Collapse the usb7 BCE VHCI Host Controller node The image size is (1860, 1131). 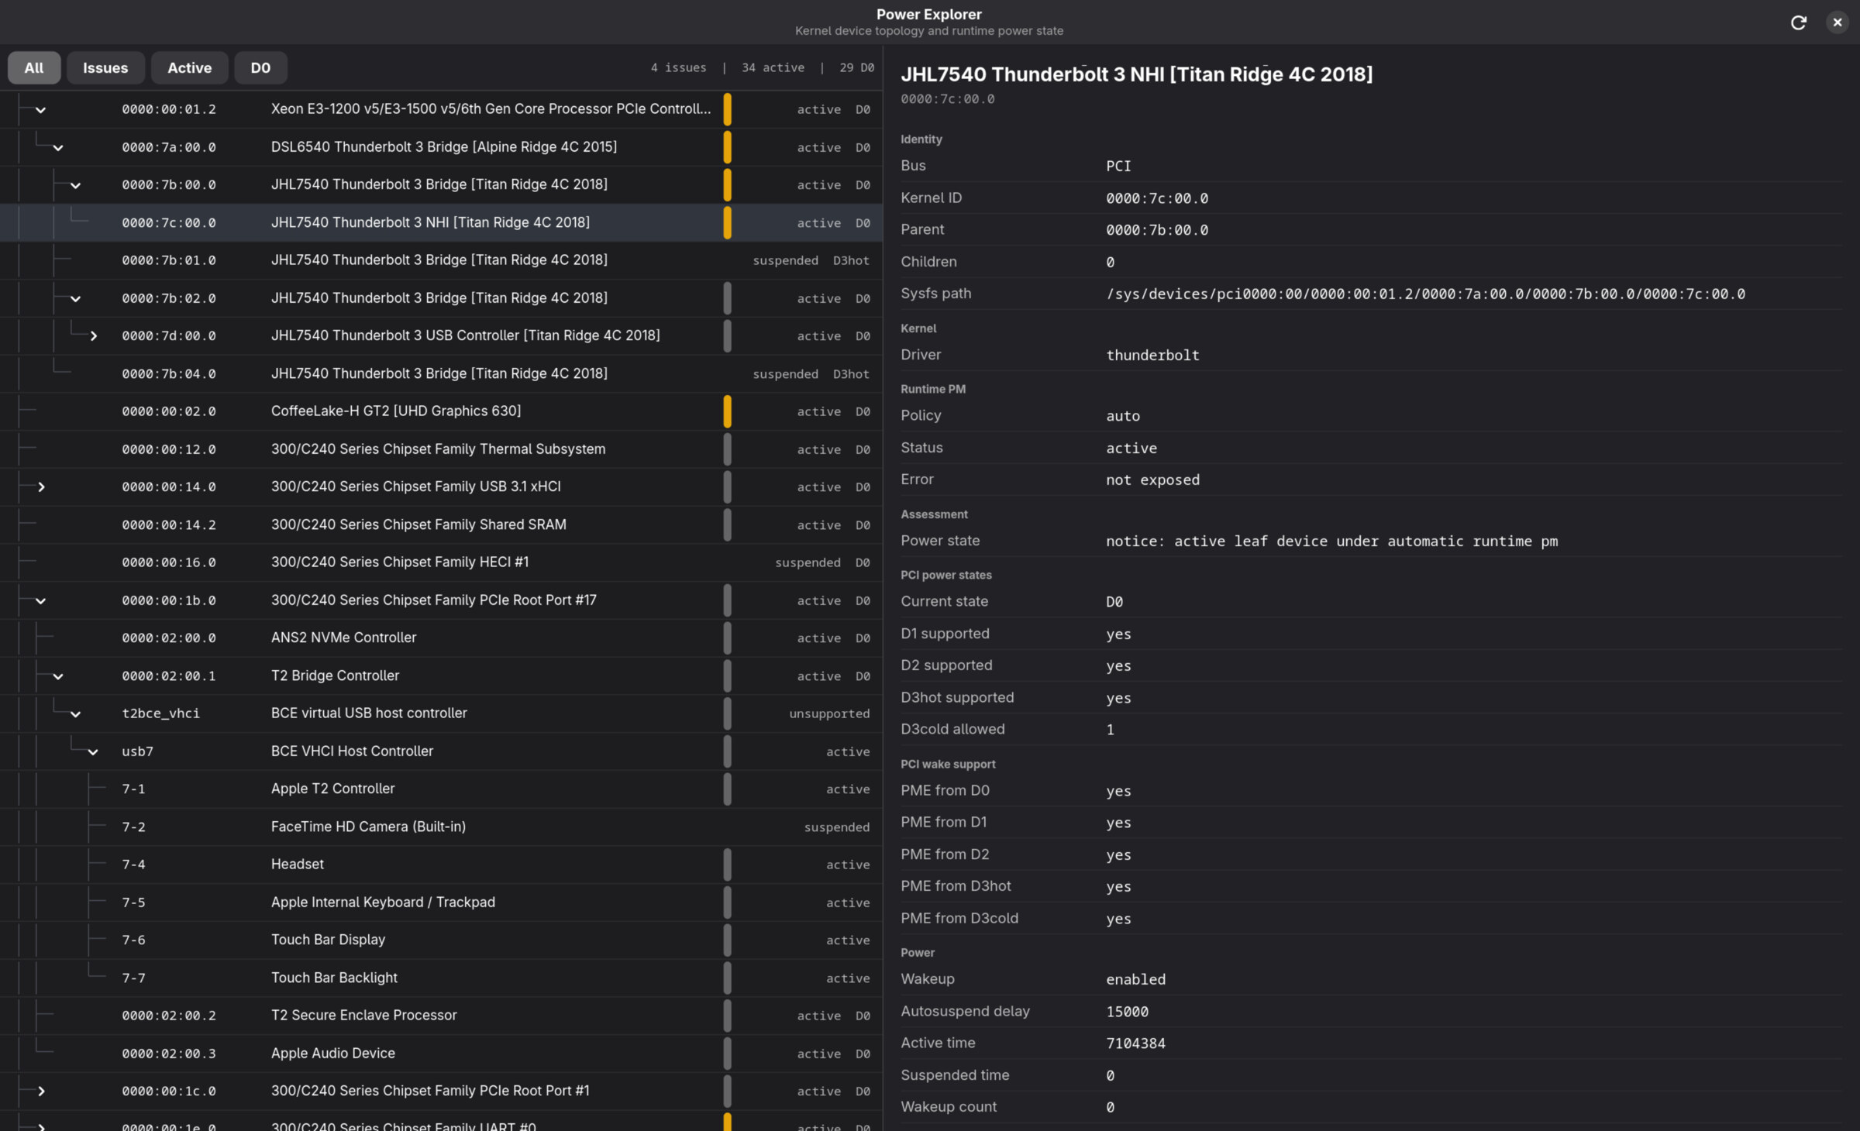coord(93,752)
